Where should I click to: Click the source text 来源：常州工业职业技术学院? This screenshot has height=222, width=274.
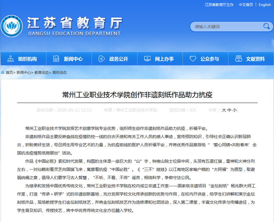130,110
